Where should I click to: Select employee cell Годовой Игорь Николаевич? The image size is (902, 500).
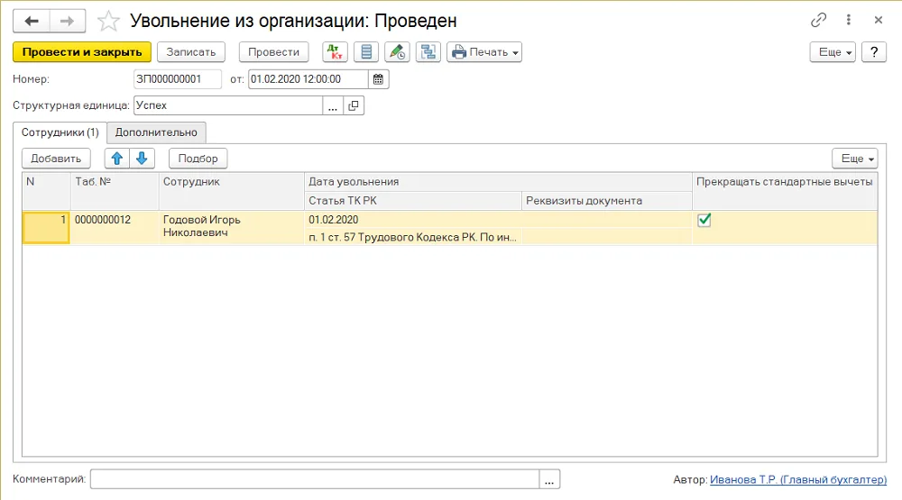point(231,226)
